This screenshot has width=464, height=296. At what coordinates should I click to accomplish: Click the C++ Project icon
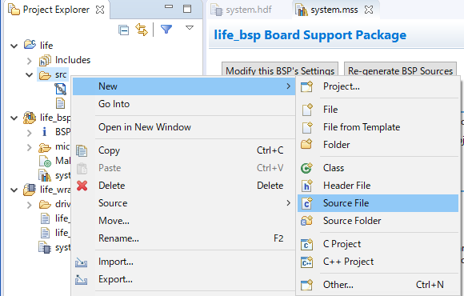click(306, 262)
